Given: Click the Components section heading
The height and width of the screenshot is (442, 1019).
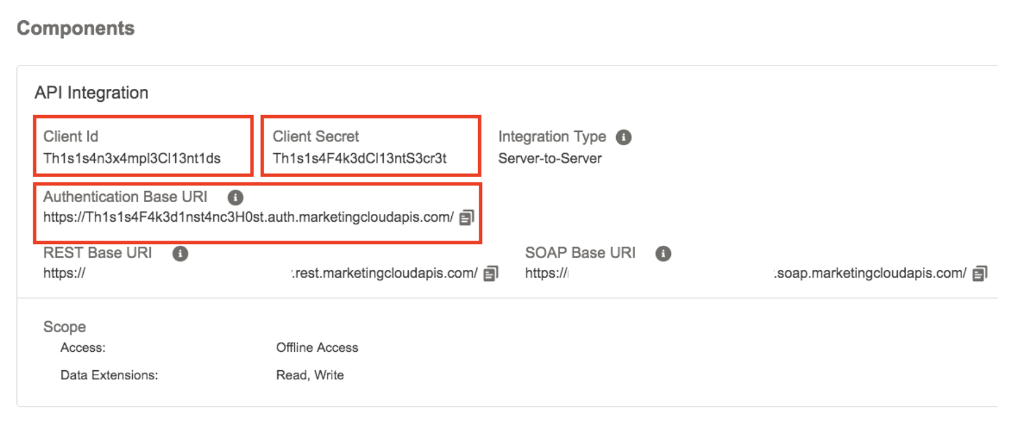Looking at the screenshot, I should (x=75, y=29).
